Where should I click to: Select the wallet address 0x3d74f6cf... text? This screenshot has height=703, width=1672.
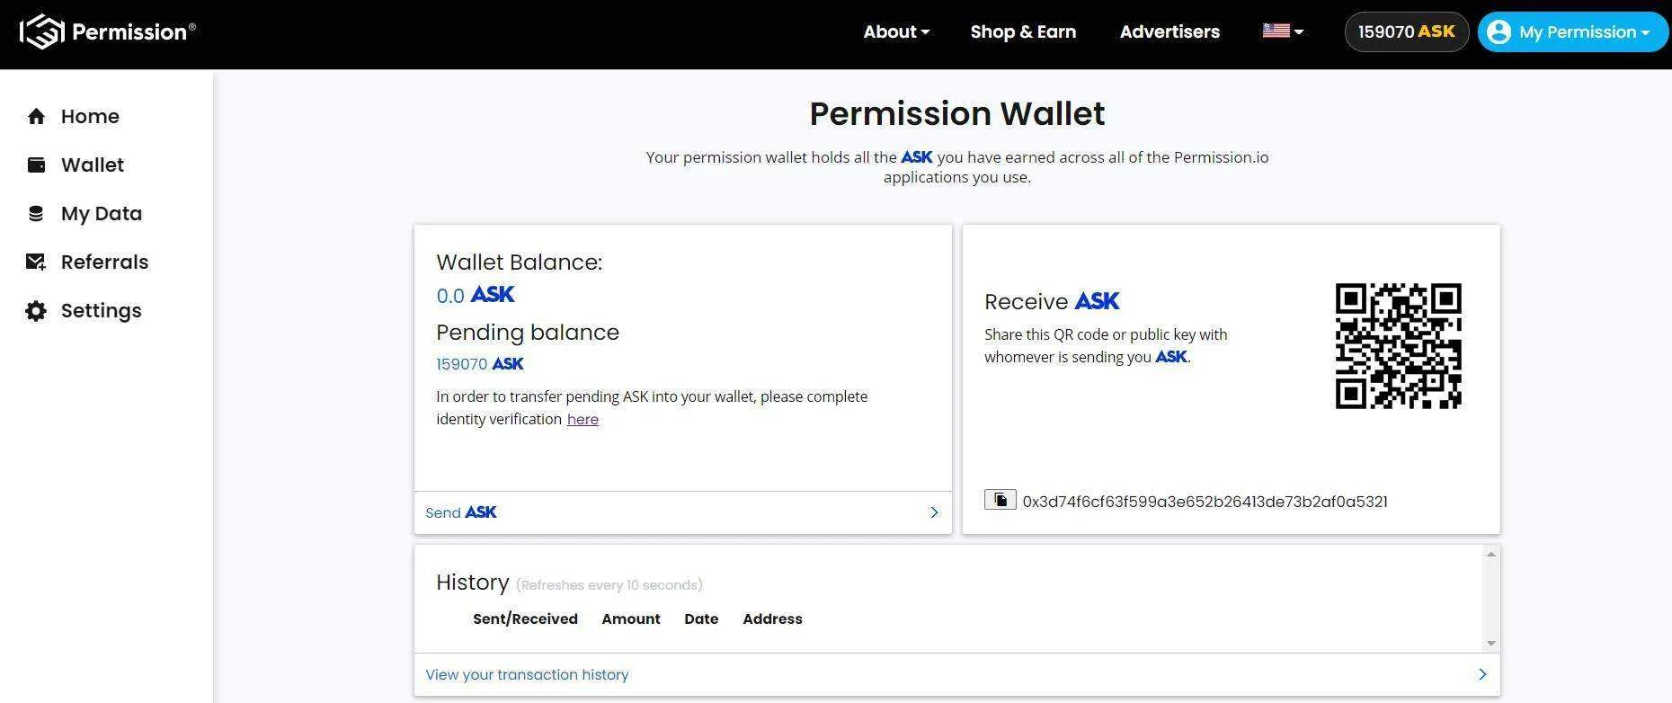(1205, 502)
